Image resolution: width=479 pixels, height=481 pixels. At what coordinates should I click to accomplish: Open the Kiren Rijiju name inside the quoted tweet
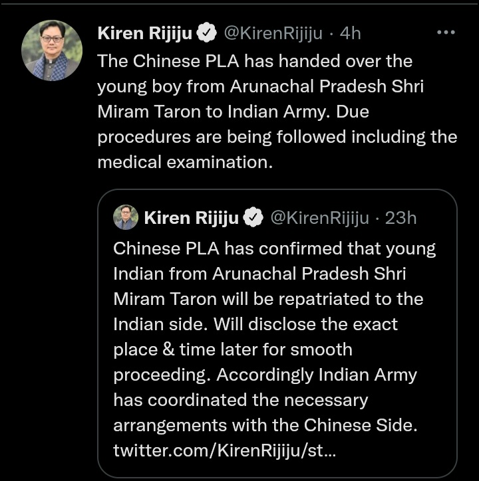click(192, 217)
